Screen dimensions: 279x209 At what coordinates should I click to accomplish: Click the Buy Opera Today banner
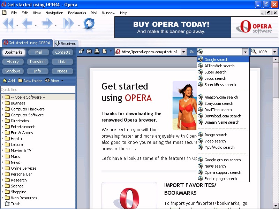[x=173, y=27]
